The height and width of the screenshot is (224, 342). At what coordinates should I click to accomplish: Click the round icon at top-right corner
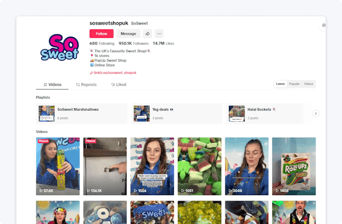pyautogui.click(x=324, y=25)
